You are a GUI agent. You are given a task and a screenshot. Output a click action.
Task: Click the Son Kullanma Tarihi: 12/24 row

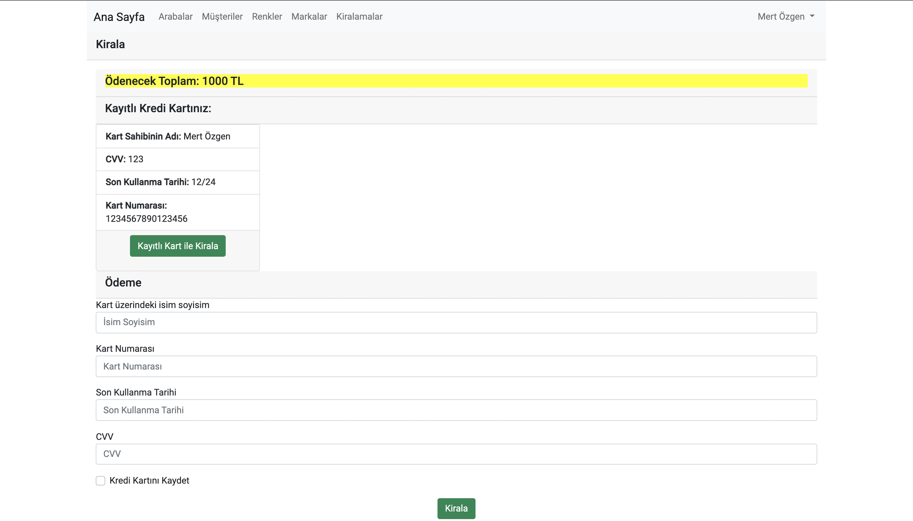[178, 183]
